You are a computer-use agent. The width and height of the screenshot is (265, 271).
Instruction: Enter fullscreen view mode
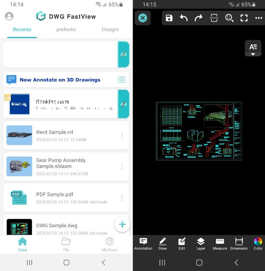click(x=244, y=18)
